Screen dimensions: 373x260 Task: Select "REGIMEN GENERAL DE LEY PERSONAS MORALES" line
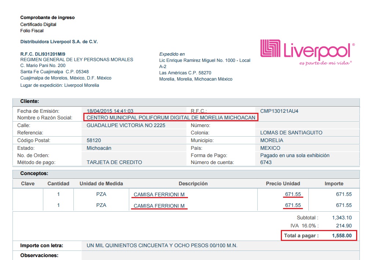pos(77,60)
